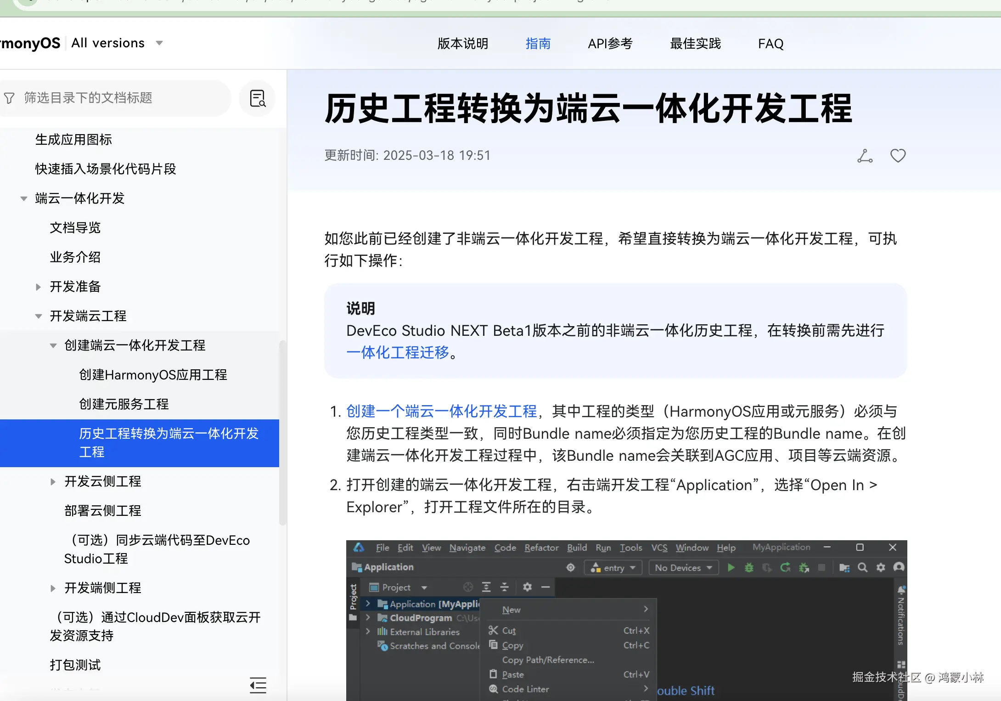The height and width of the screenshot is (701, 1001).
Task: Follow the 创建一个端云一体化开发工程 link
Action: pyautogui.click(x=441, y=411)
